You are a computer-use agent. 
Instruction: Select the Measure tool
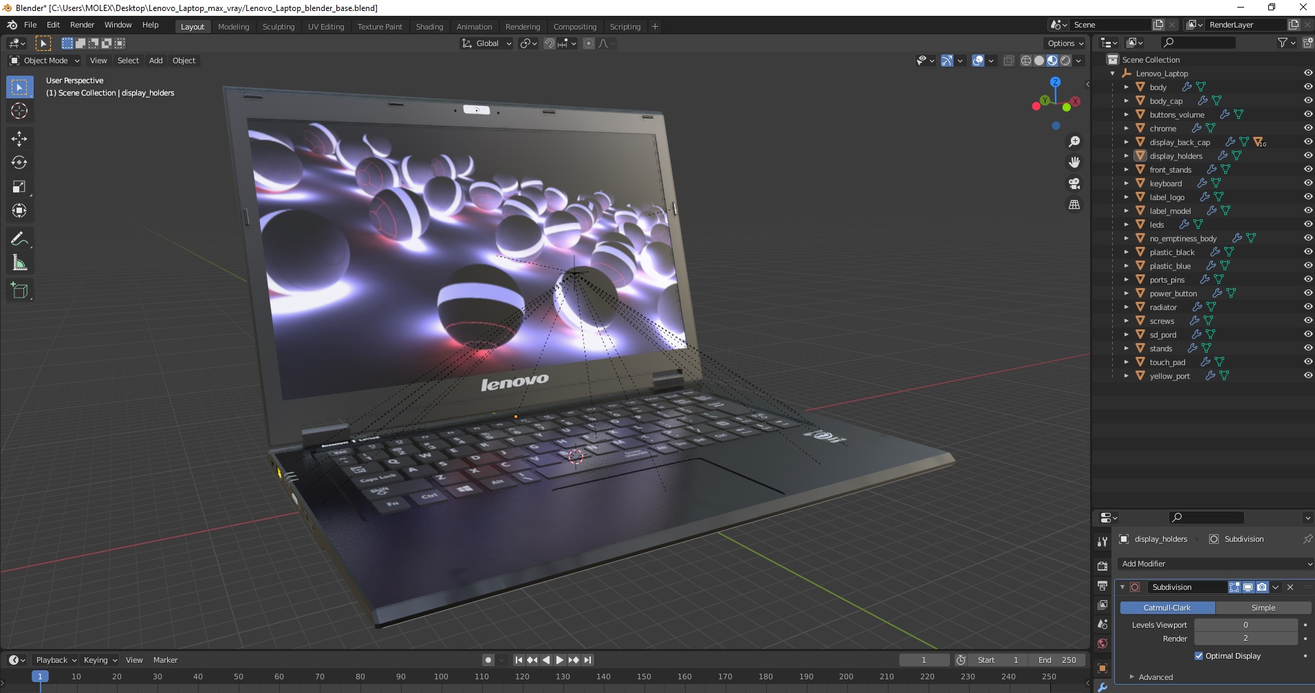[19, 263]
